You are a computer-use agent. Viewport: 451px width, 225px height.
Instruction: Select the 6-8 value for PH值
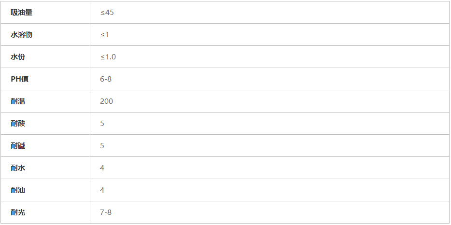106,79
